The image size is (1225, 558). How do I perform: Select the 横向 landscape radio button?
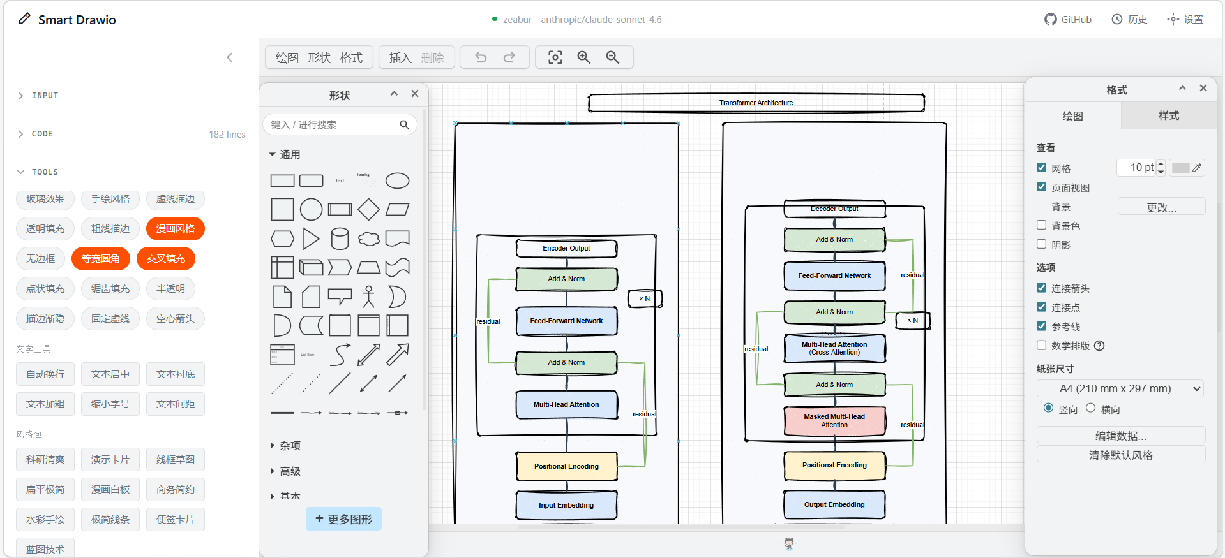point(1090,408)
